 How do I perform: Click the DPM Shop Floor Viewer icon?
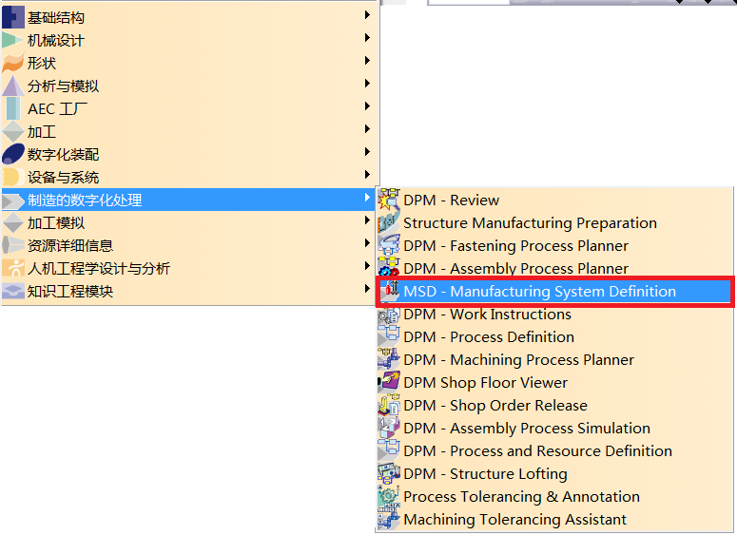click(389, 382)
